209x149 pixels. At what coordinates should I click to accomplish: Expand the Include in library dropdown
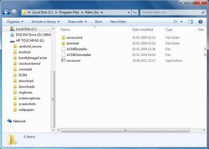pos(46,22)
